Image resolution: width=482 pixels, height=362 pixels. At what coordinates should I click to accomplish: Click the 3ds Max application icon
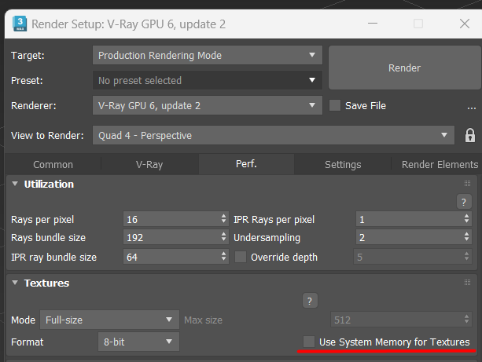pyautogui.click(x=20, y=24)
